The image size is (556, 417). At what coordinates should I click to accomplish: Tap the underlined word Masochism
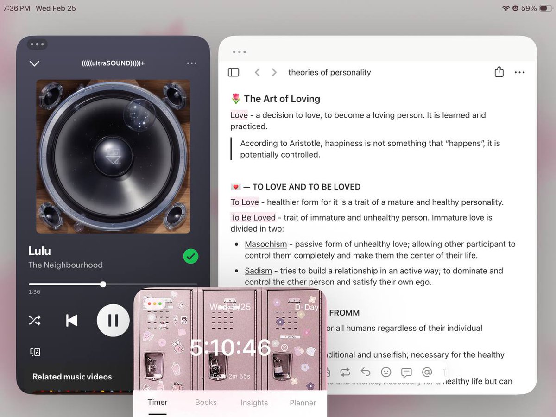[266, 244]
